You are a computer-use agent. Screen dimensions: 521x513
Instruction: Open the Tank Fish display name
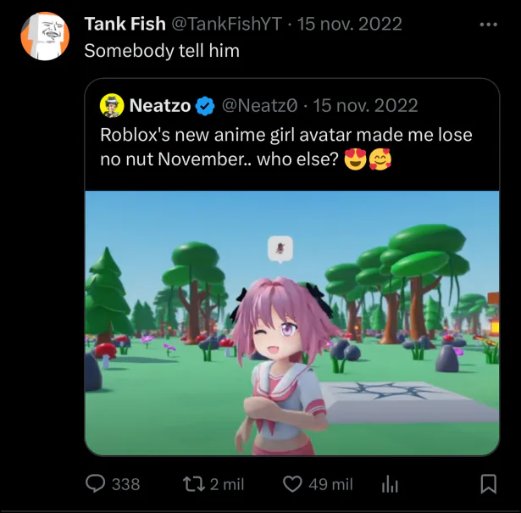125,24
